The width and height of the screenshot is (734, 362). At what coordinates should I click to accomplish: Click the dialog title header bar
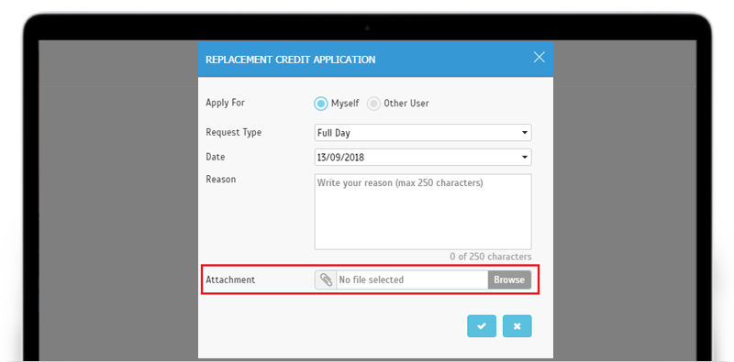[x=375, y=60]
